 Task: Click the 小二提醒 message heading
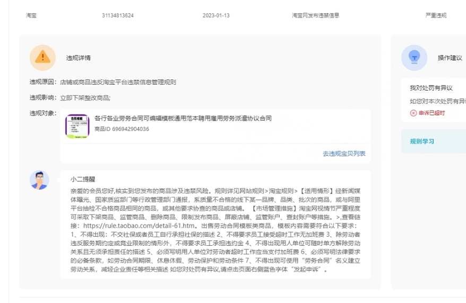[x=82, y=180]
